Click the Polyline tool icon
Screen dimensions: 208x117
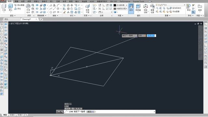click(51, 5)
